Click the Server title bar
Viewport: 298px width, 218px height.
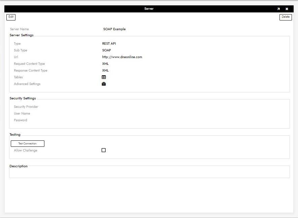pos(149,9)
